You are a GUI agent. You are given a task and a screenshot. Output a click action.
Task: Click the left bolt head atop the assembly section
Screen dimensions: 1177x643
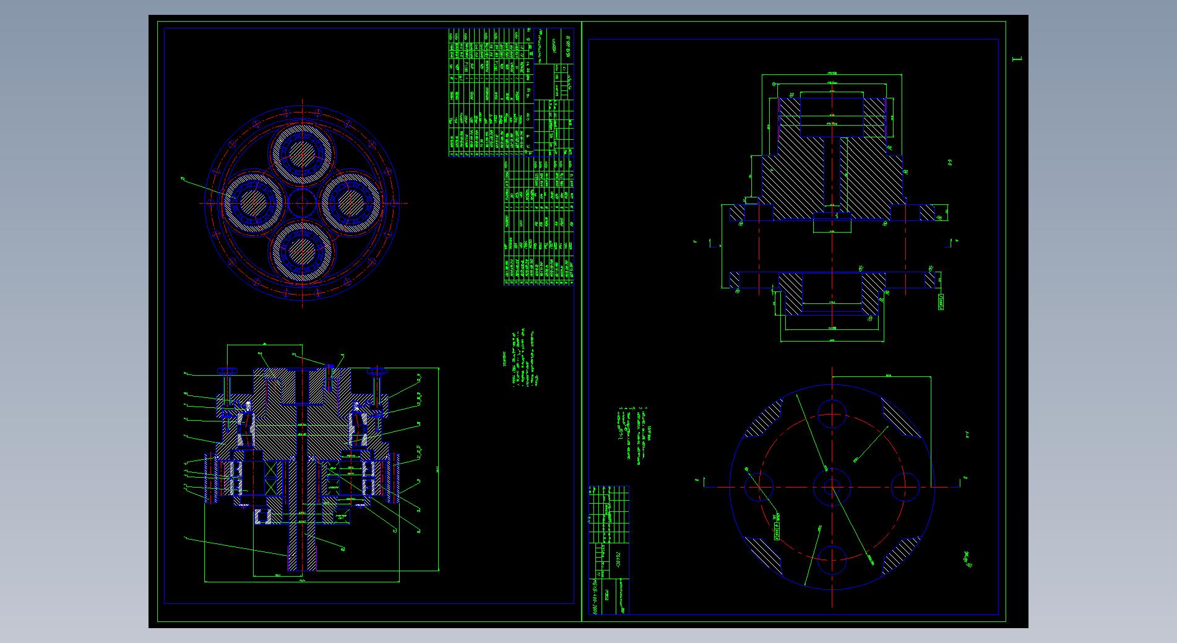click(227, 371)
